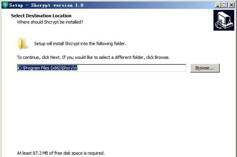The image size is (237, 157).
Task: Click the "Select Destination Location" heading
Action: [41, 16]
